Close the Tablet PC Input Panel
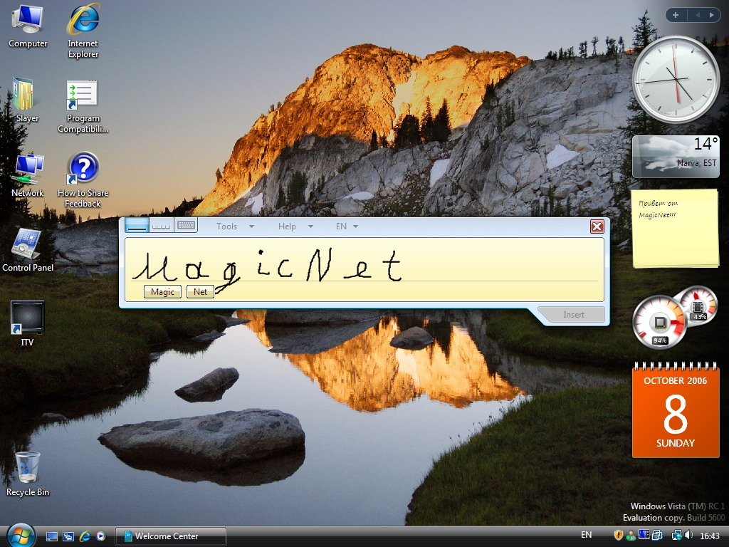 597,226
